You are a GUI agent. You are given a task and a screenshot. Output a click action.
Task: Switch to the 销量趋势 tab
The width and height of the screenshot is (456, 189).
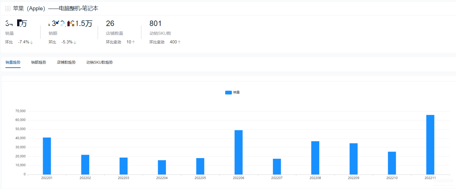[x=13, y=62]
